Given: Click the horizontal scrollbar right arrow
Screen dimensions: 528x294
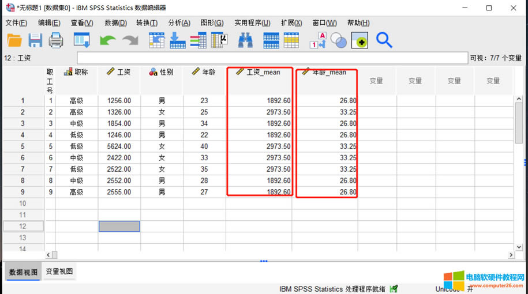Looking at the screenshot, I should pos(511,255).
